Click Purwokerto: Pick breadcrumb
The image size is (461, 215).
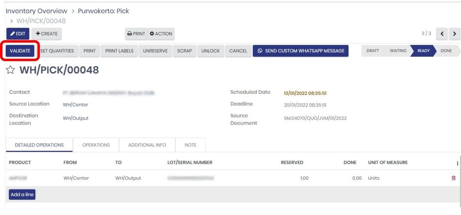[x=104, y=11]
